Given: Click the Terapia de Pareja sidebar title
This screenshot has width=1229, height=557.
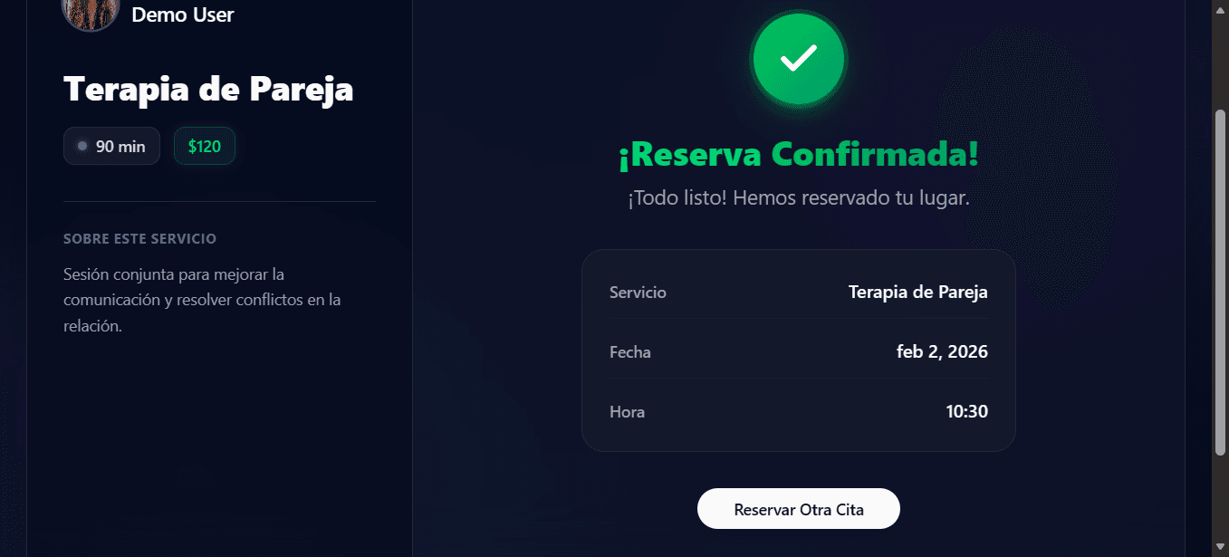Looking at the screenshot, I should click(x=208, y=90).
